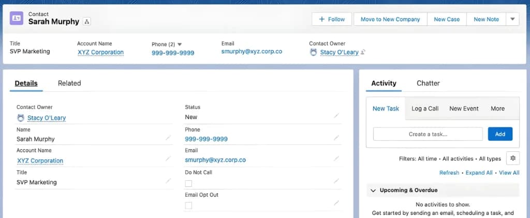View the contact hierarchy icon beside Sarah Murphy
The image size is (530, 218).
click(x=87, y=22)
